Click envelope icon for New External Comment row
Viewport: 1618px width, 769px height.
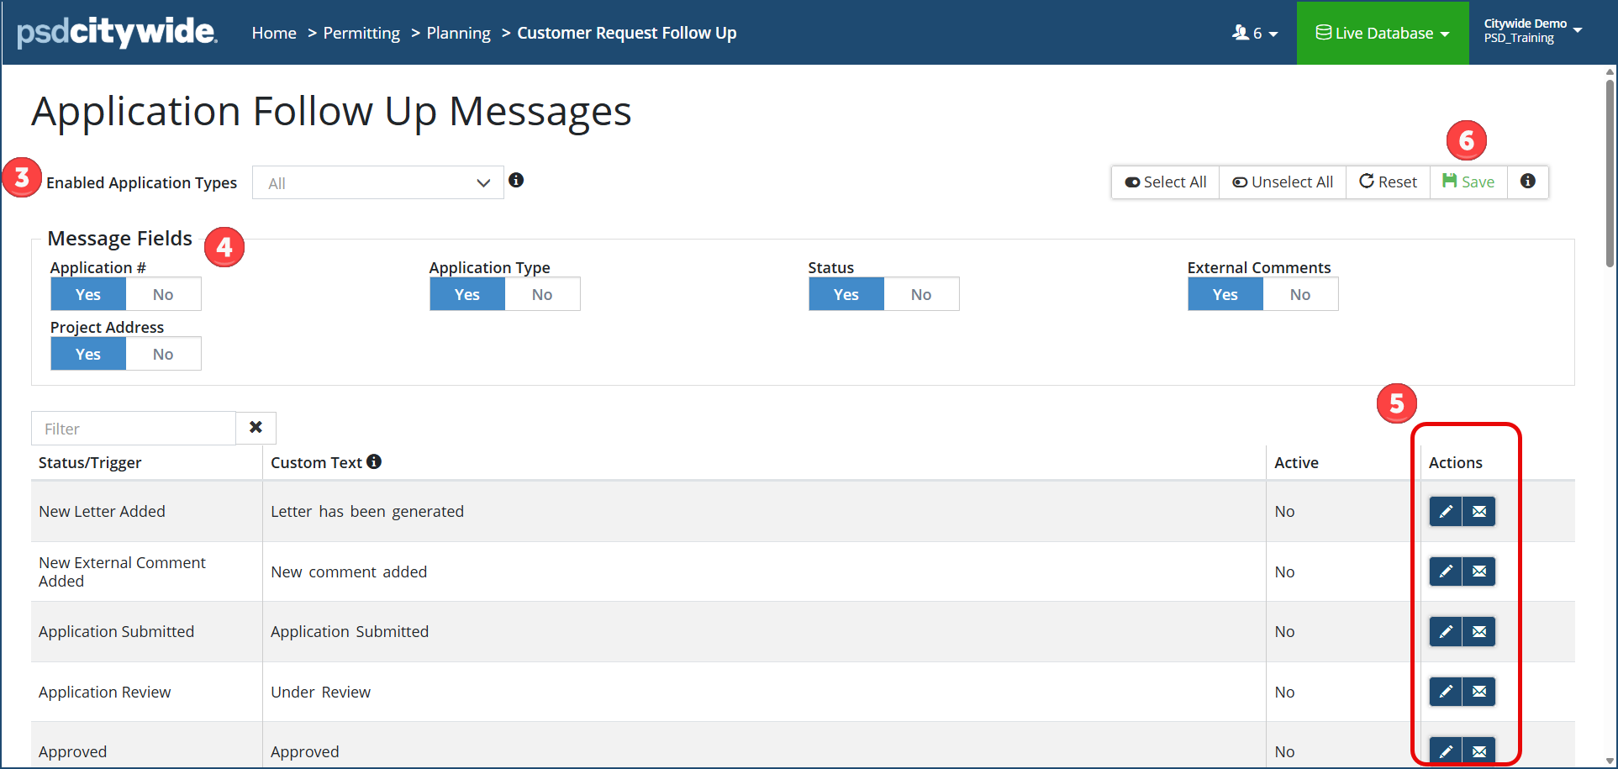tap(1479, 571)
